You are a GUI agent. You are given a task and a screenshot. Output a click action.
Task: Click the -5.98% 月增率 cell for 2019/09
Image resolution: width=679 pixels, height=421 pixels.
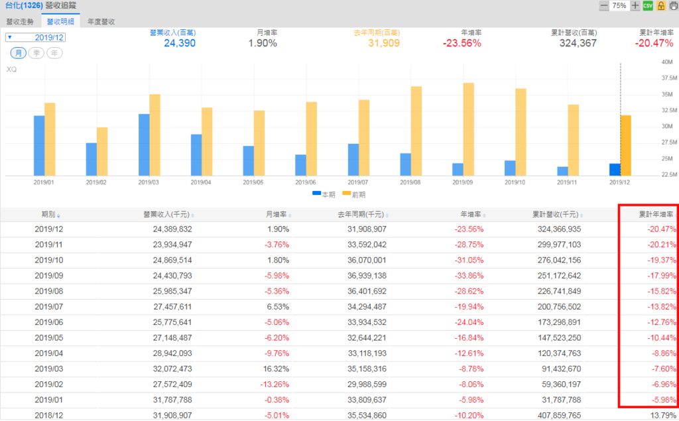277,276
